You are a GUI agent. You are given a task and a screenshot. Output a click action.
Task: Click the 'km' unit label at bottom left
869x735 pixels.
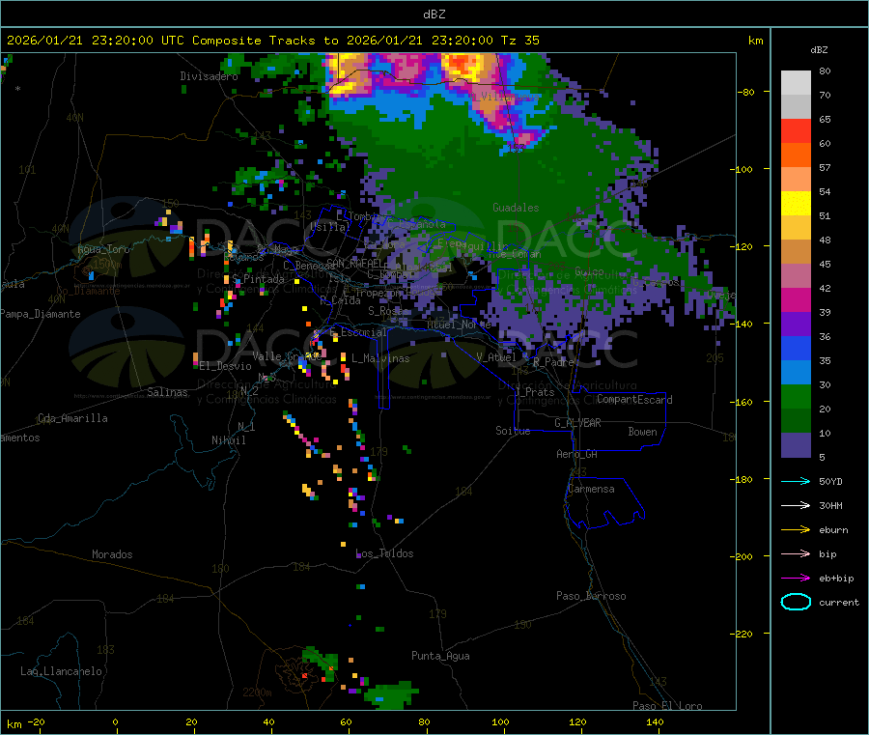[x=14, y=724]
